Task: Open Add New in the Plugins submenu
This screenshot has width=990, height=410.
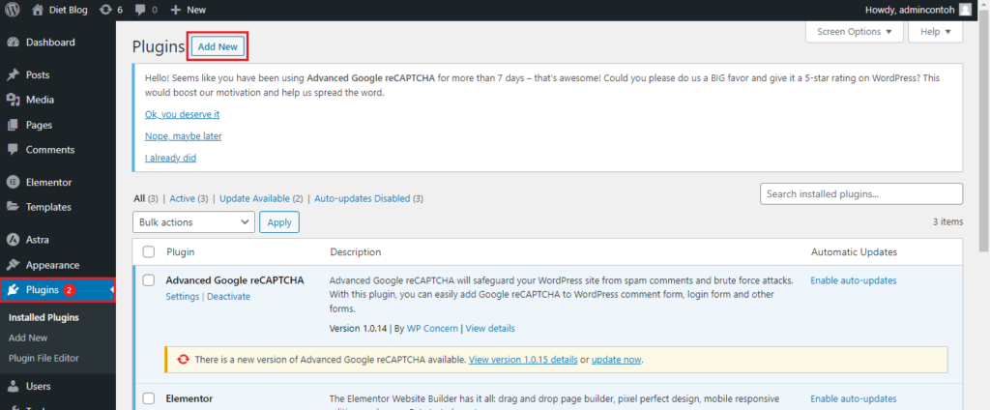Action: click(x=28, y=338)
